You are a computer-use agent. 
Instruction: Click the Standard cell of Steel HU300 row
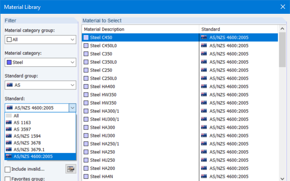click(238, 136)
